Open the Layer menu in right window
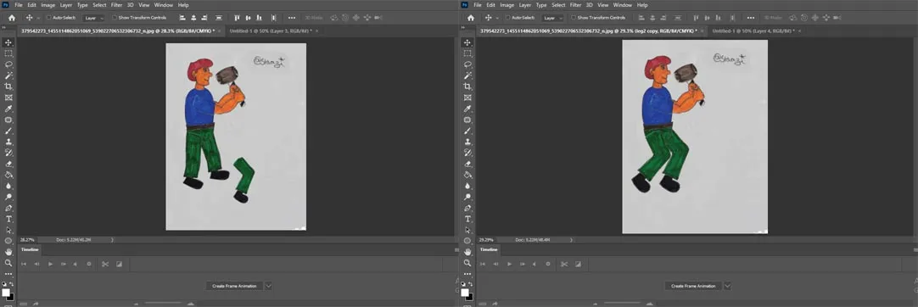 (524, 5)
